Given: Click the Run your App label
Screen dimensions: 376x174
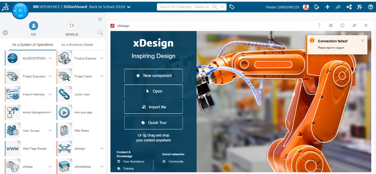Looking at the screenshot, I should [83, 112].
